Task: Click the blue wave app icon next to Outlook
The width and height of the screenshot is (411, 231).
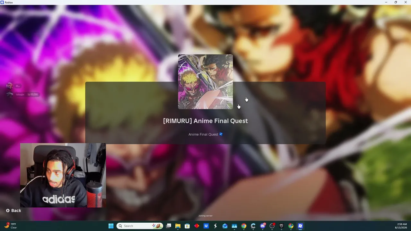Action: [x=234, y=226]
